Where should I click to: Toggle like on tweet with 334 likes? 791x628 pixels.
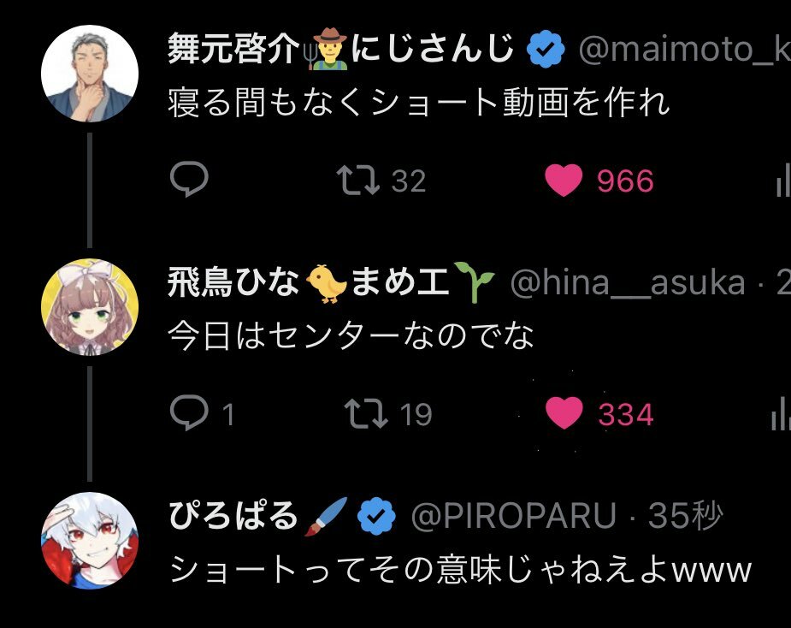599,414
